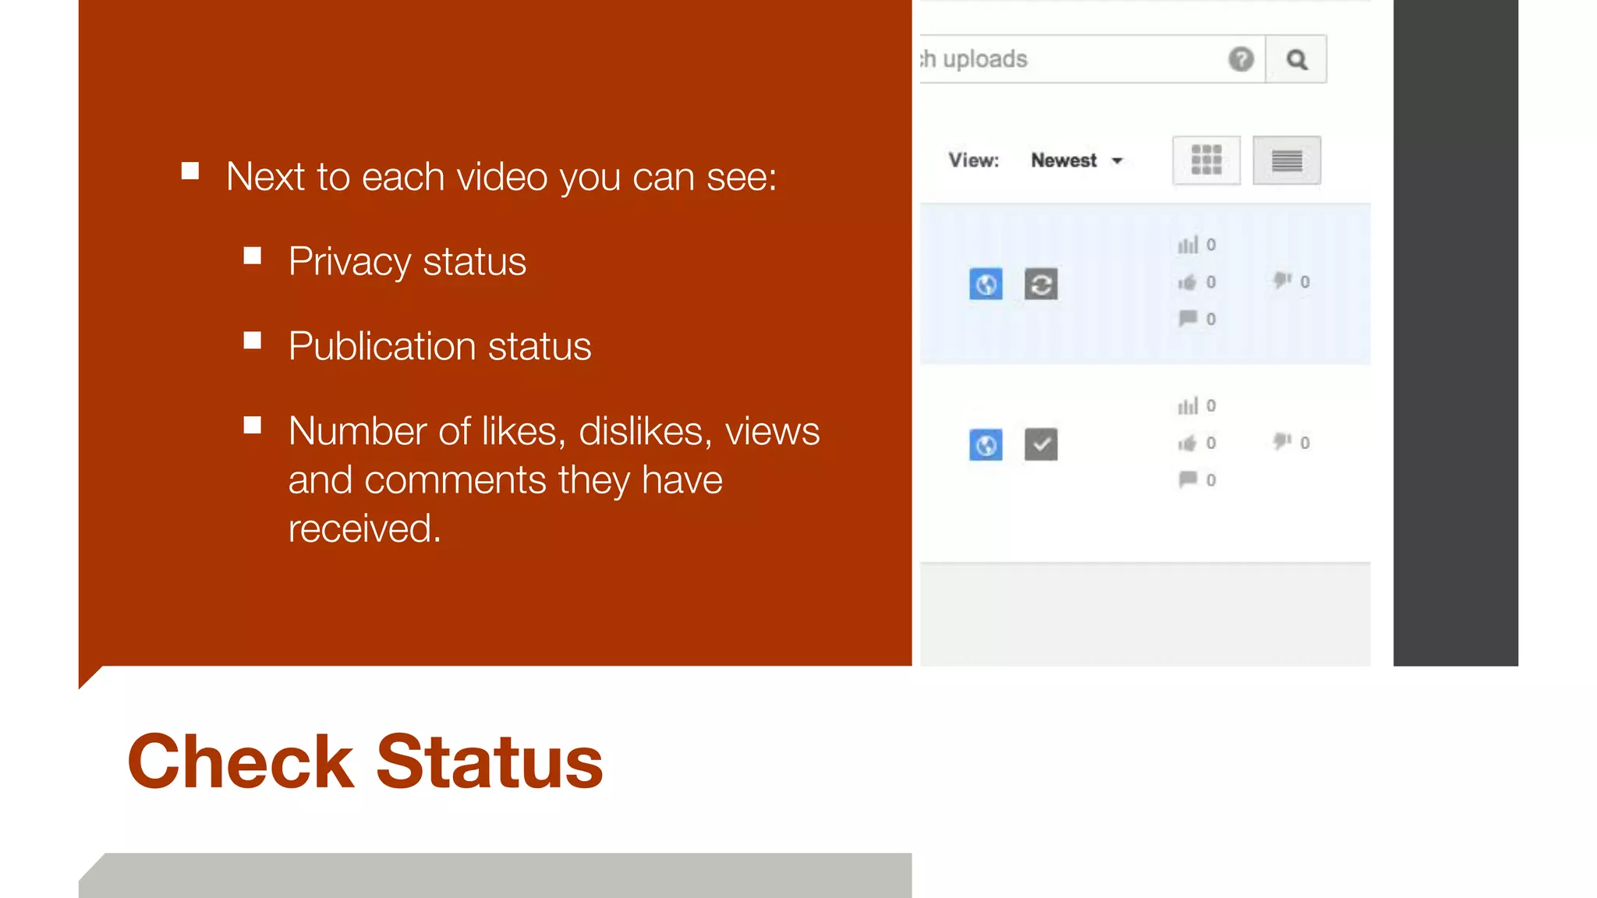Click the "Check Status" slide title

[x=365, y=762]
